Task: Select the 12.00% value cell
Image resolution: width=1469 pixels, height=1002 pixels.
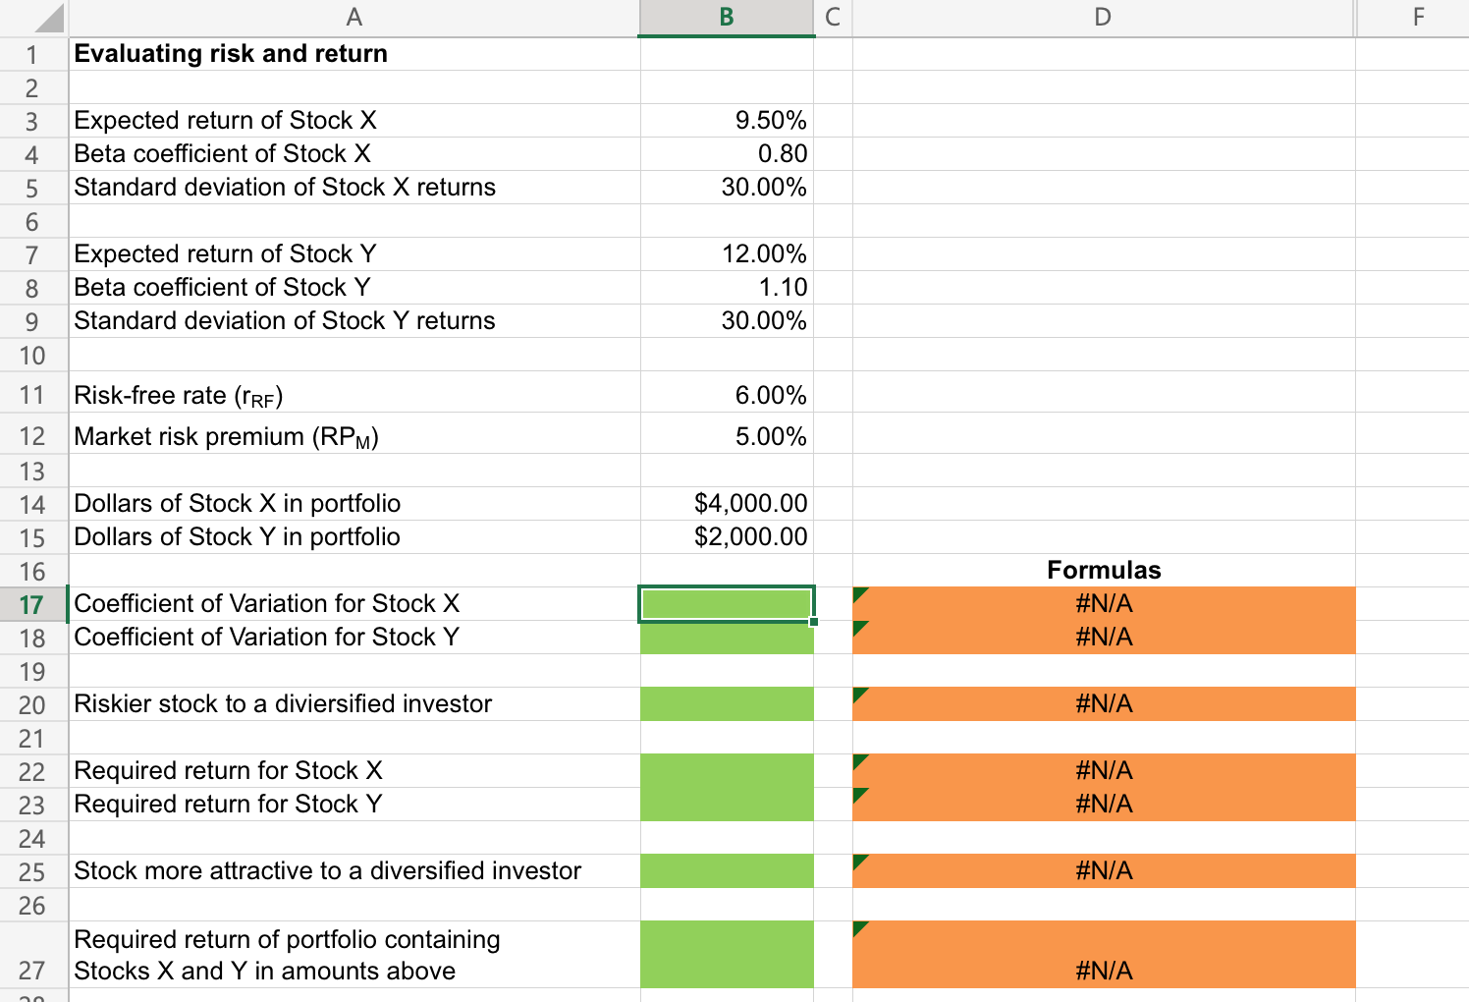Action: pyautogui.click(x=727, y=254)
